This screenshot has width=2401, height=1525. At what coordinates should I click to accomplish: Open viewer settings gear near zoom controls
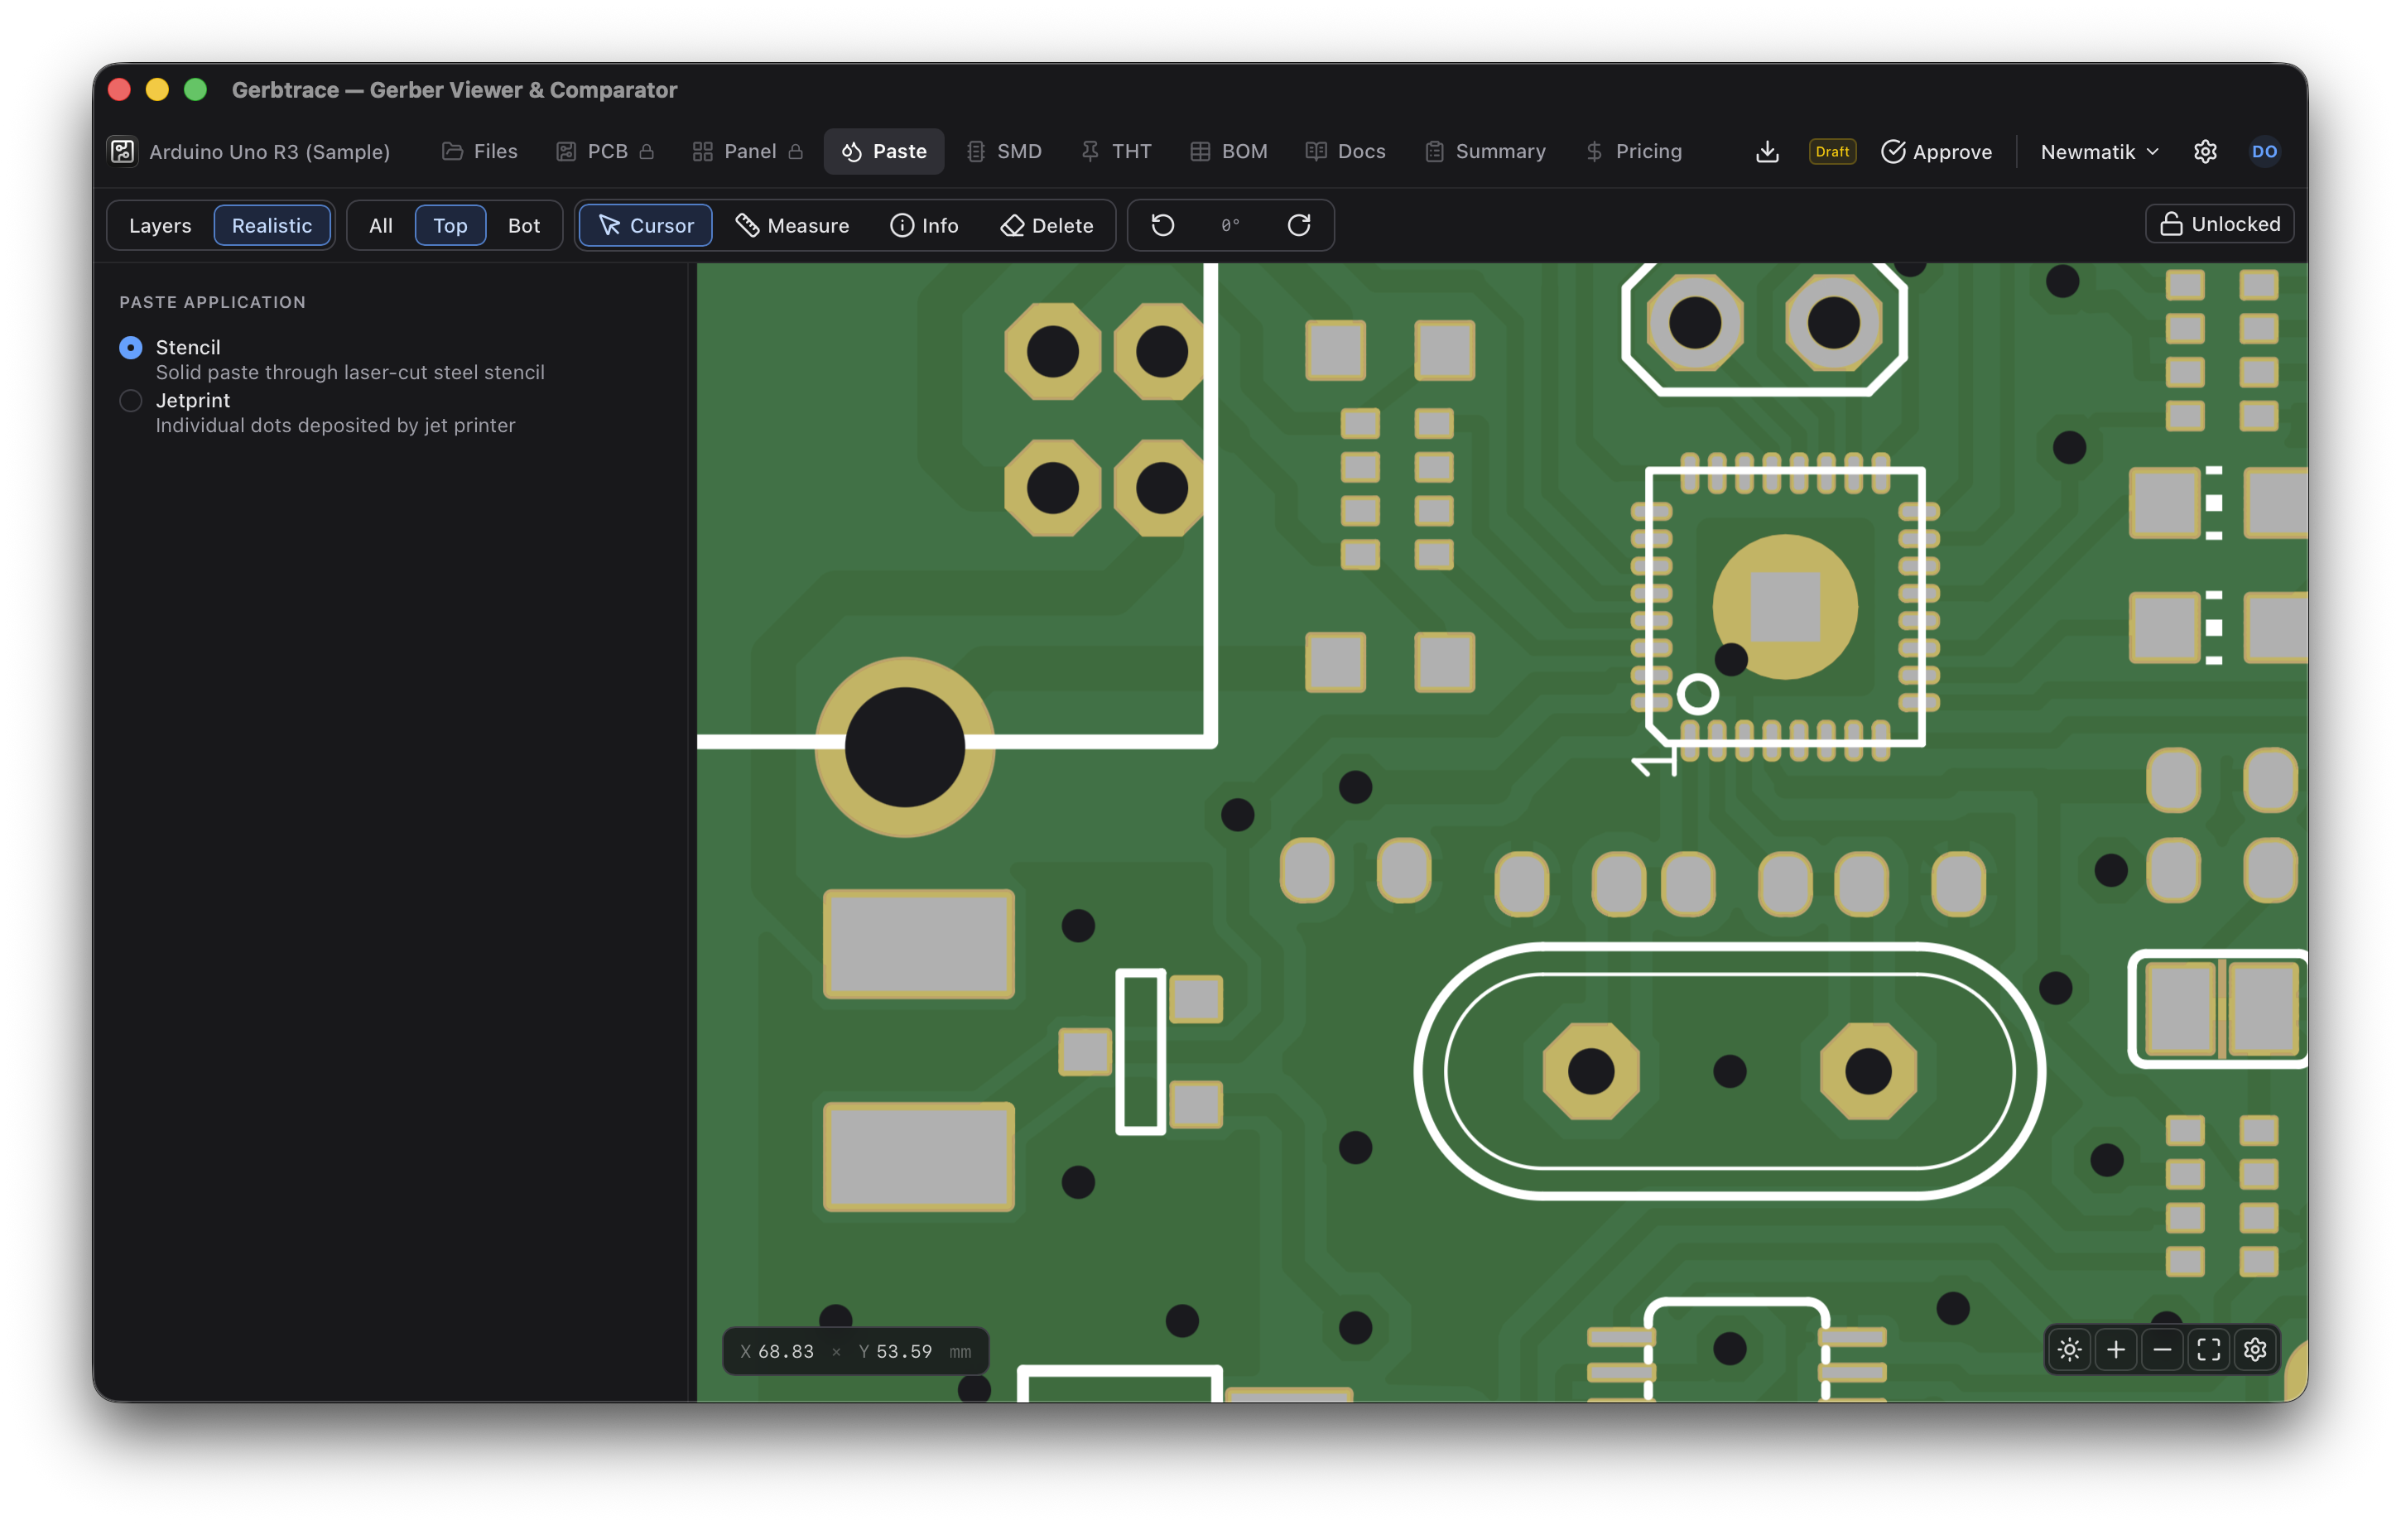[x=2255, y=1350]
